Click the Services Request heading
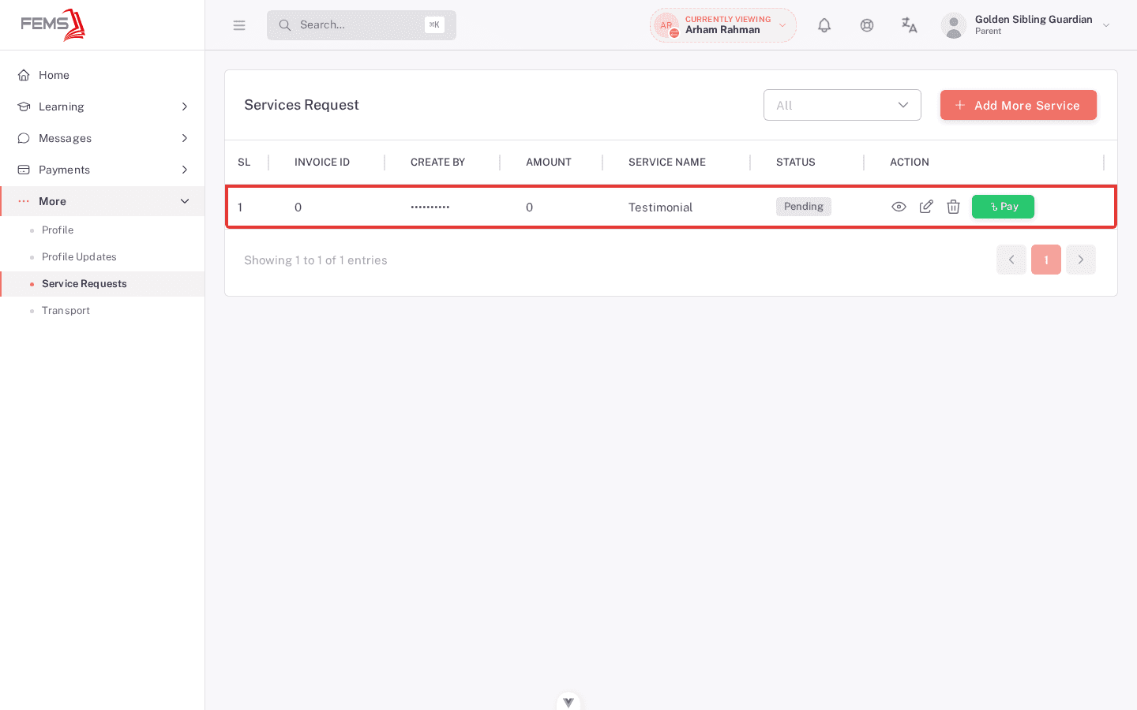 [302, 105]
